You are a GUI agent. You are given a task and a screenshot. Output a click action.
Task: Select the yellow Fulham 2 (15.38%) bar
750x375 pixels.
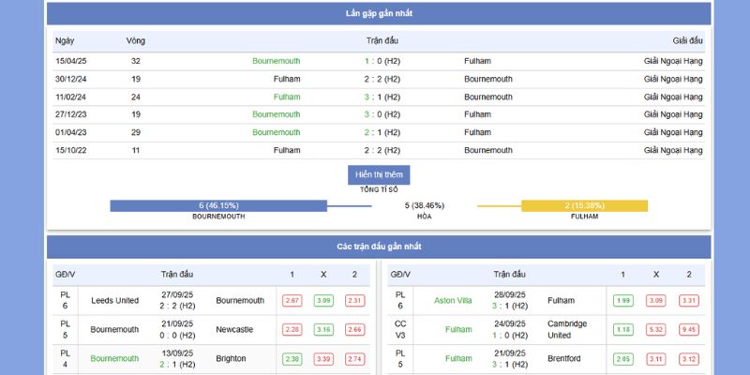click(x=584, y=205)
